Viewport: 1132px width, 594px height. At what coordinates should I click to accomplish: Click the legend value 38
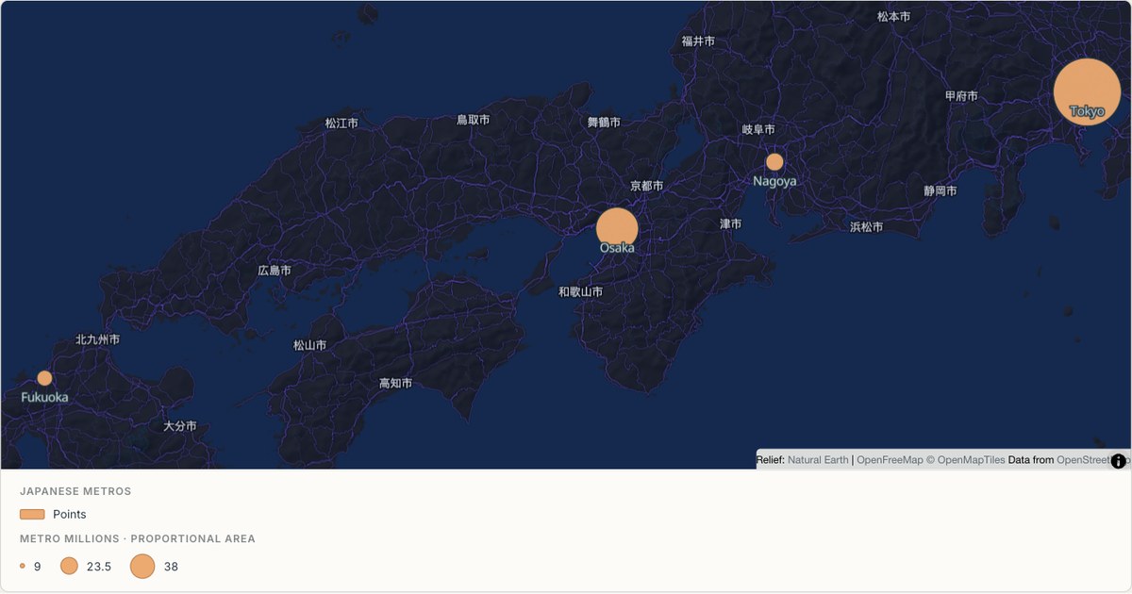(171, 567)
